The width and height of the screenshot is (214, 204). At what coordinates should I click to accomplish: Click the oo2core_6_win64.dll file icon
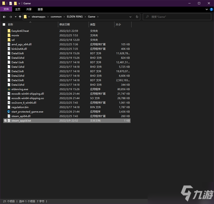pos(9,103)
